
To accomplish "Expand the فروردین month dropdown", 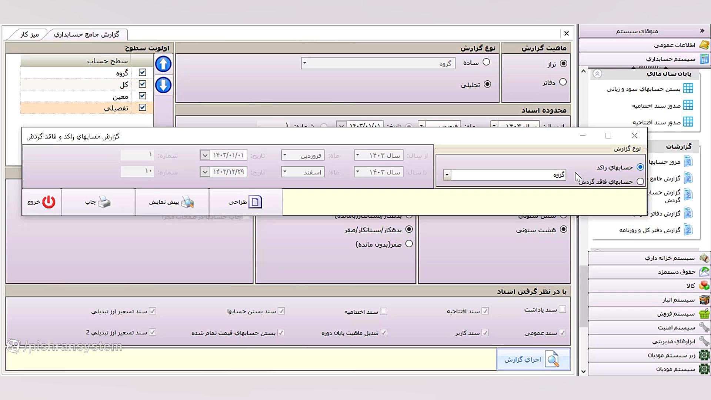I will tap(284, 155).
